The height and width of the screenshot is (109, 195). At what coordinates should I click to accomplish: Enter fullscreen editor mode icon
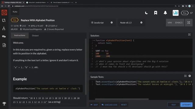click(x=189, y=22)
